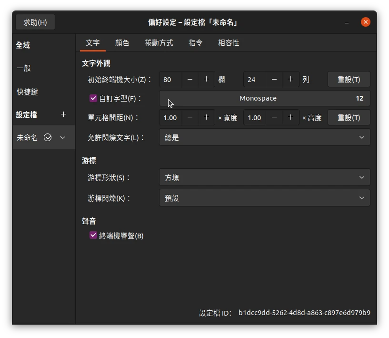389x338 pixels.
Task: Increase initial terminal columns with plus button
Action: (x=206, y=80)
